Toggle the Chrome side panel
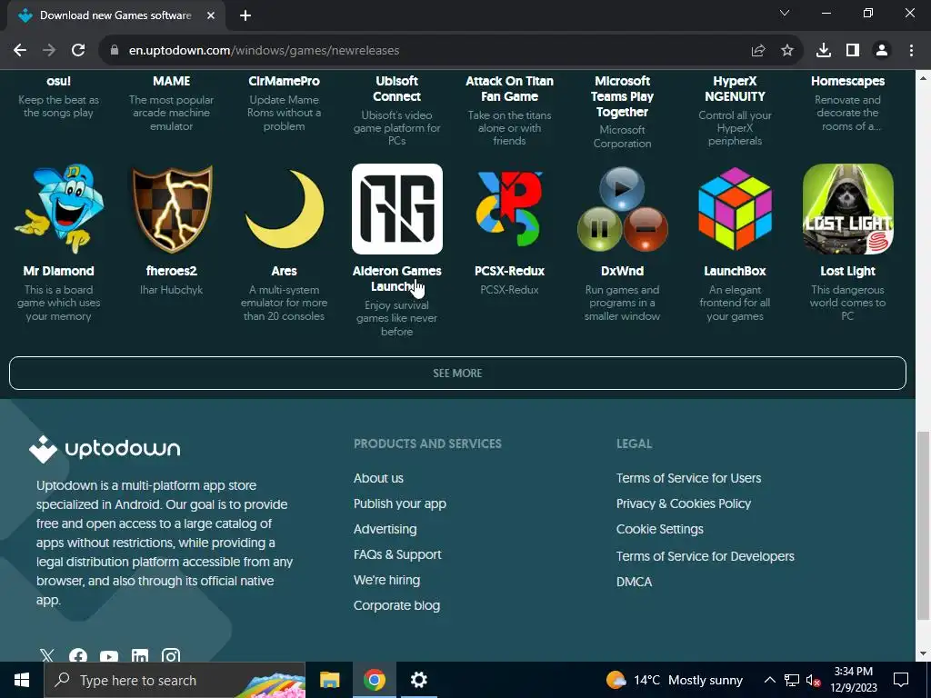This screenshot has height=698, width=931. pos(853,51)
